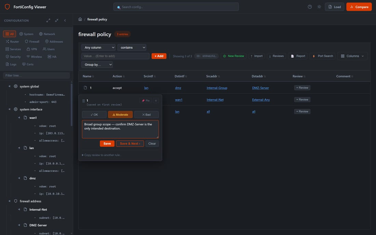
Task: Collapse the Configuration sidebar chevron
Action: point(65,20)
